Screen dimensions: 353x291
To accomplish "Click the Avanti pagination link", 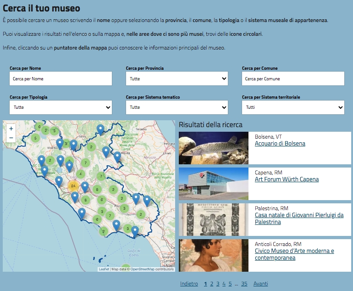I will [x=260, y=284].
